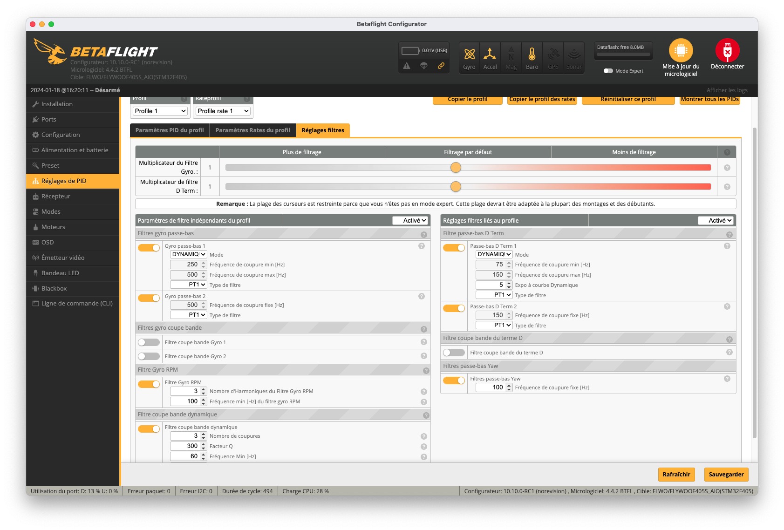
Task: Click Copier le profil button
Action: (468, 100)
